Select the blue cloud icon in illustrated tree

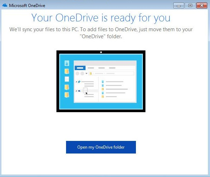(79, 90)
